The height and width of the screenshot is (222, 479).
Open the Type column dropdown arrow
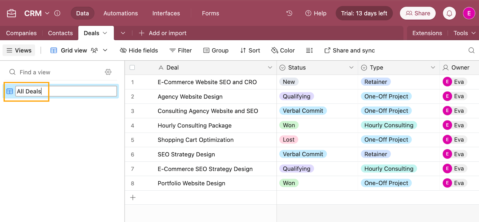(433, 68)
